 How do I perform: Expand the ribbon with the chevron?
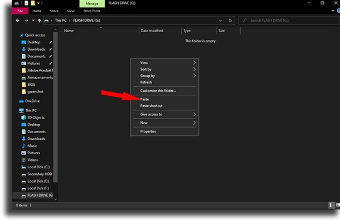coord(333,11)
